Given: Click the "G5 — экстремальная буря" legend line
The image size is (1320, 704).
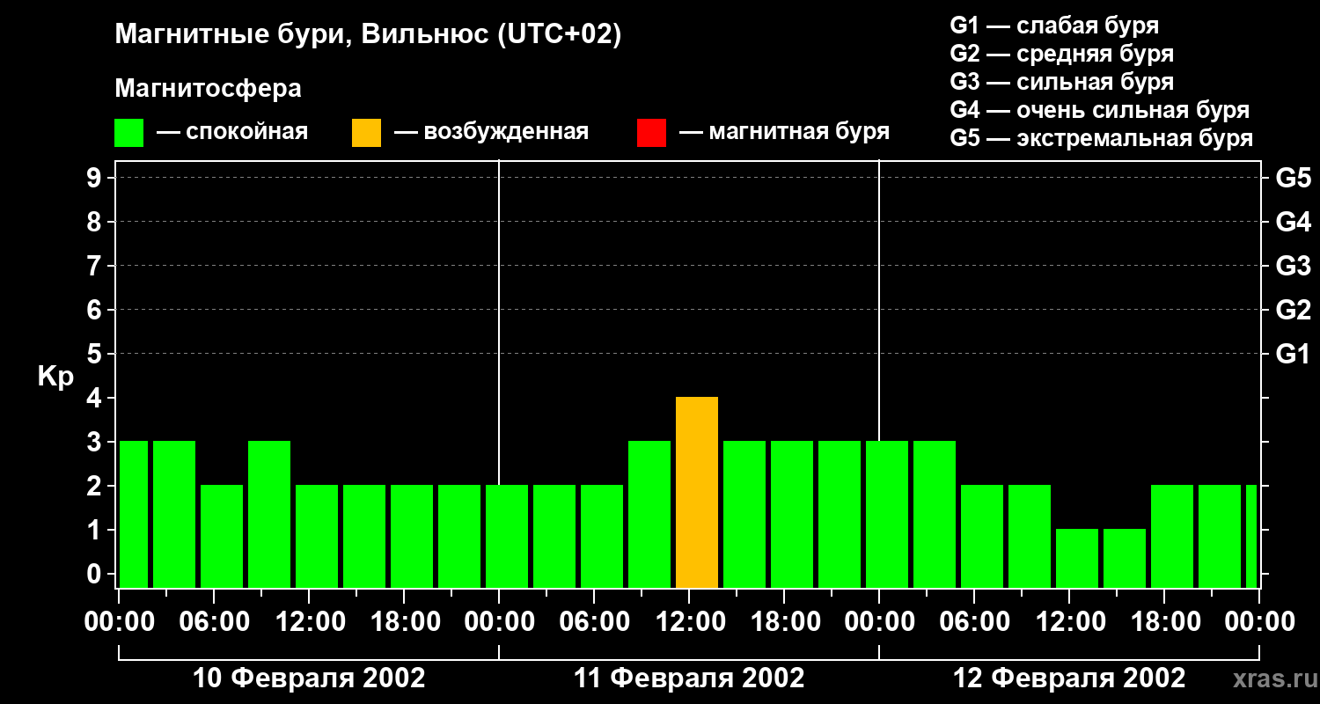Looking at the screenshot, I should (1101, 138).
